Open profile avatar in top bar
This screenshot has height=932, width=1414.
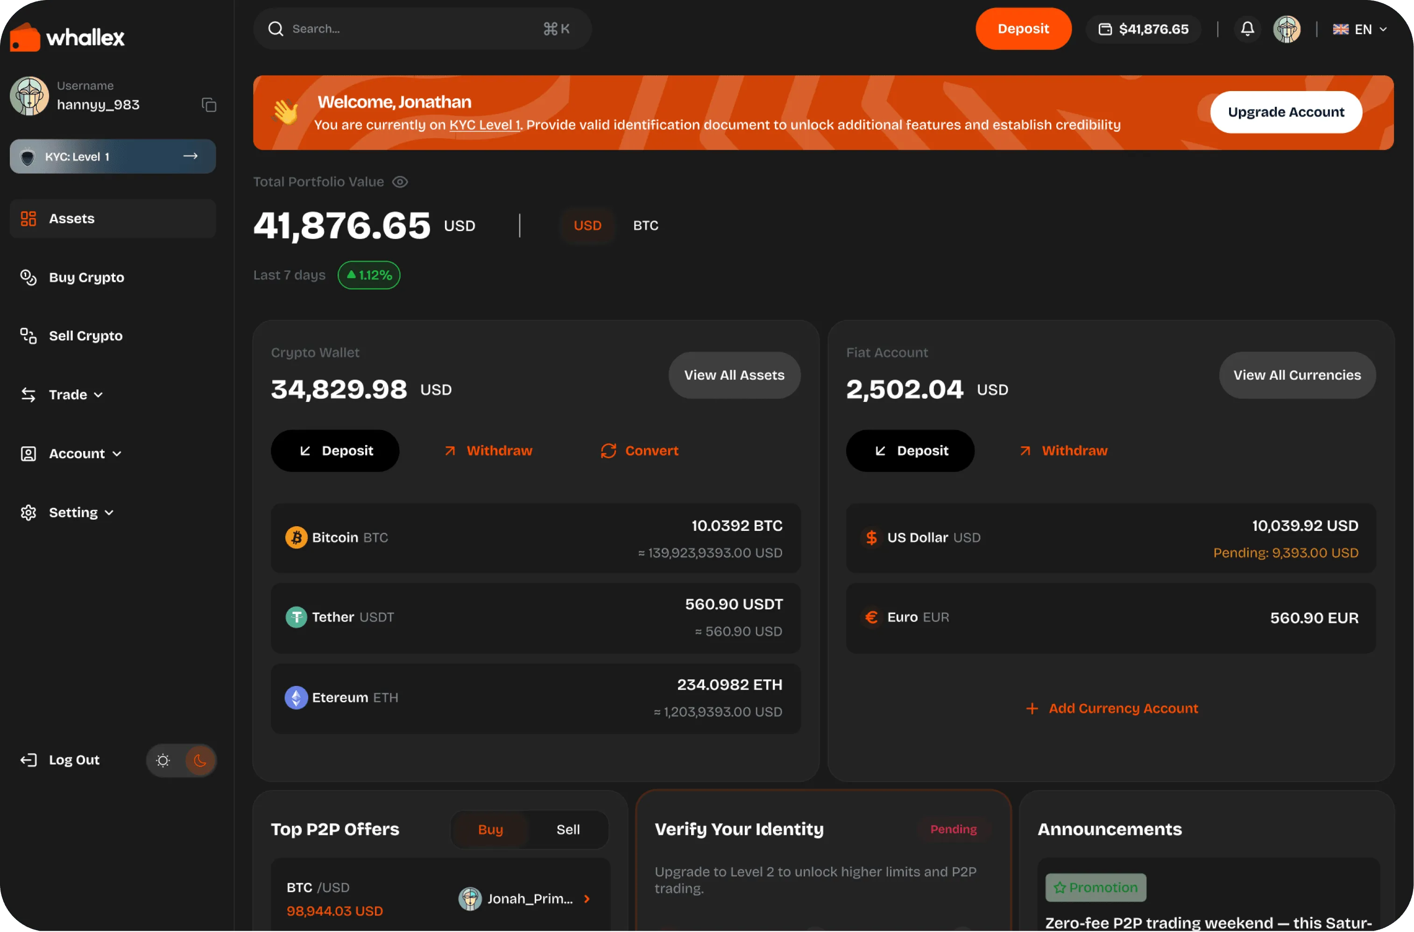1286,28
